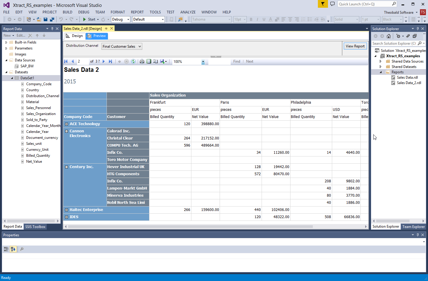This screenshot has height=281, width=428.
Task: Collapse the Data Sources node
Action: tap(6, 60)
